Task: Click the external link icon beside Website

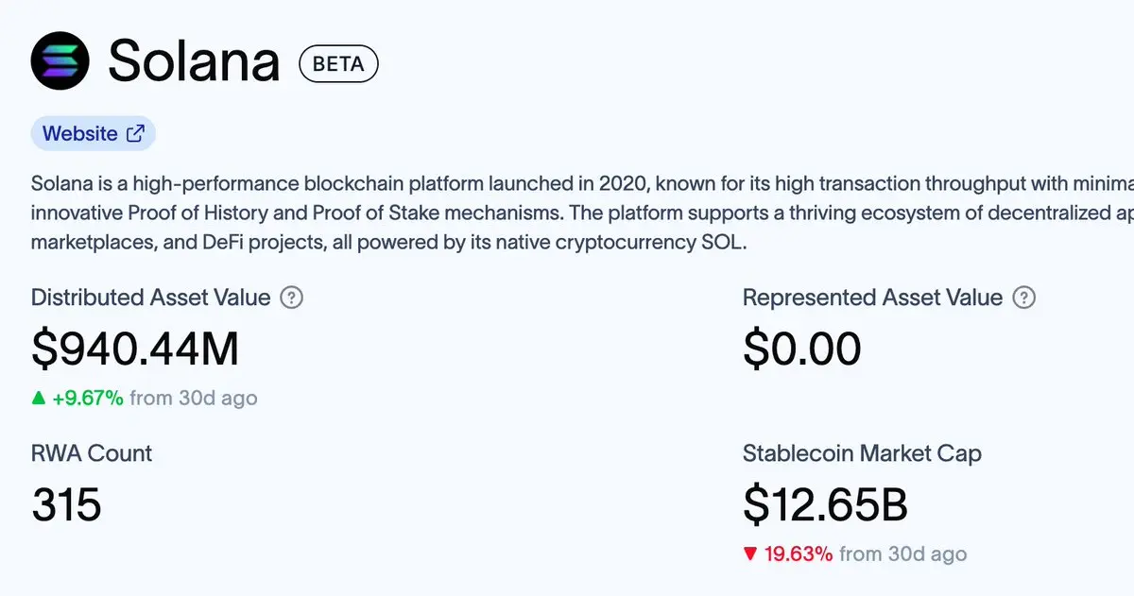Action: pos(136,133)
